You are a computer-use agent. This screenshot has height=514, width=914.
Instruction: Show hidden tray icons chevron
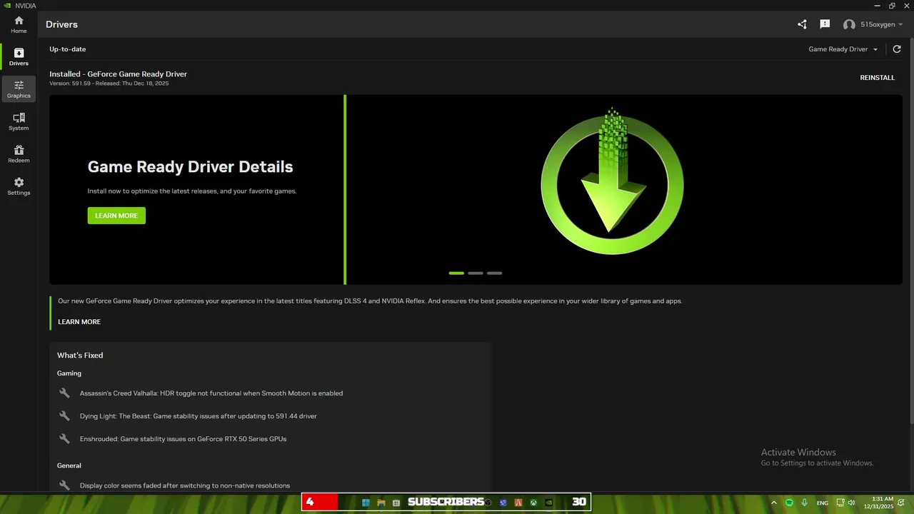(x=773, y=503)
